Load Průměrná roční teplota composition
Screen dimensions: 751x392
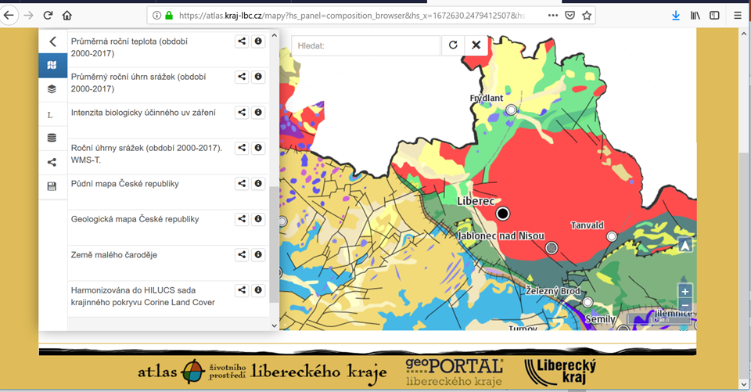point(129,48)
